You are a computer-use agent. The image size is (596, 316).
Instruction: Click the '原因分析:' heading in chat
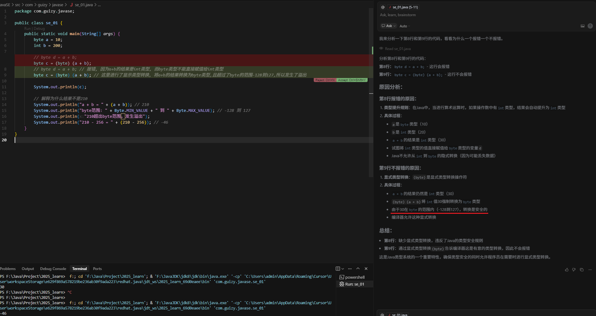(391, 87)
